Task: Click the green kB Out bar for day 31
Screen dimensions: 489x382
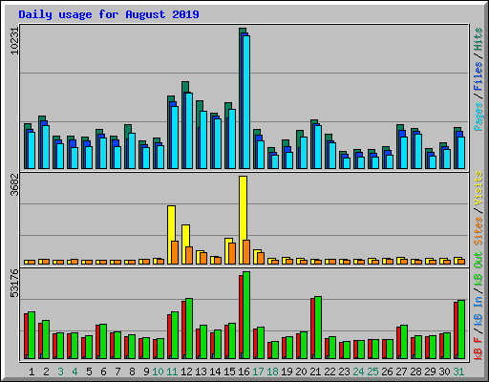Action: (x=461, y=329)
